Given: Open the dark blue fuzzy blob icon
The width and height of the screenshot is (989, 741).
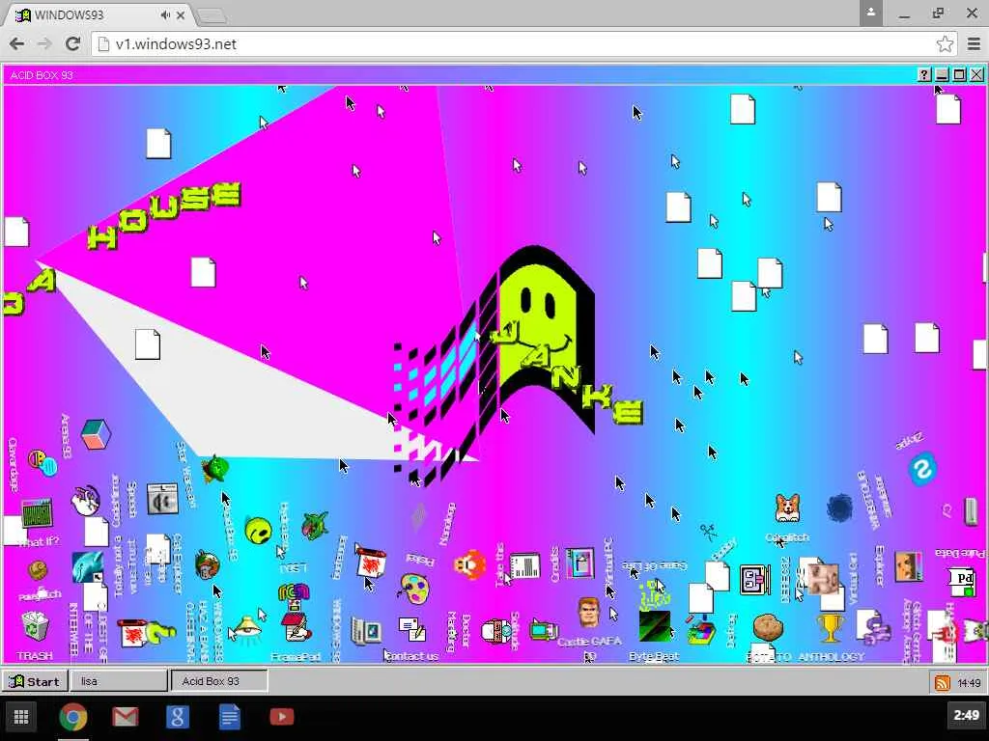Looking at the screenshot, I should tap(839, 508).
